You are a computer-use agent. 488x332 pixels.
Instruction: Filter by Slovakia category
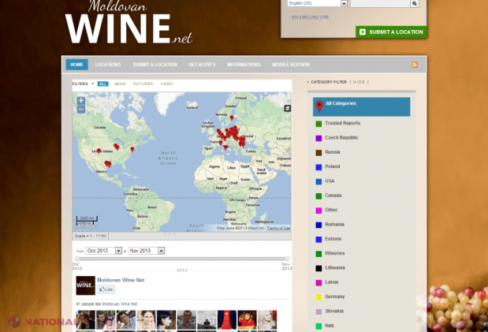tap(334, 311)
